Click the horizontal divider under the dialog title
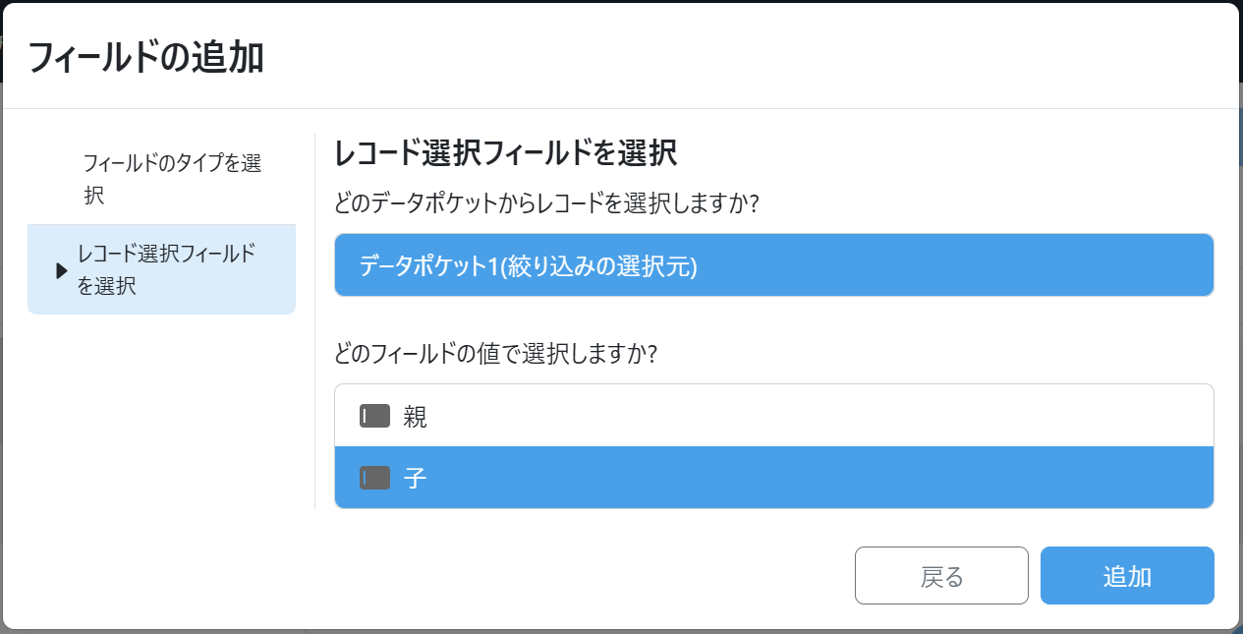 coord(621,108)
